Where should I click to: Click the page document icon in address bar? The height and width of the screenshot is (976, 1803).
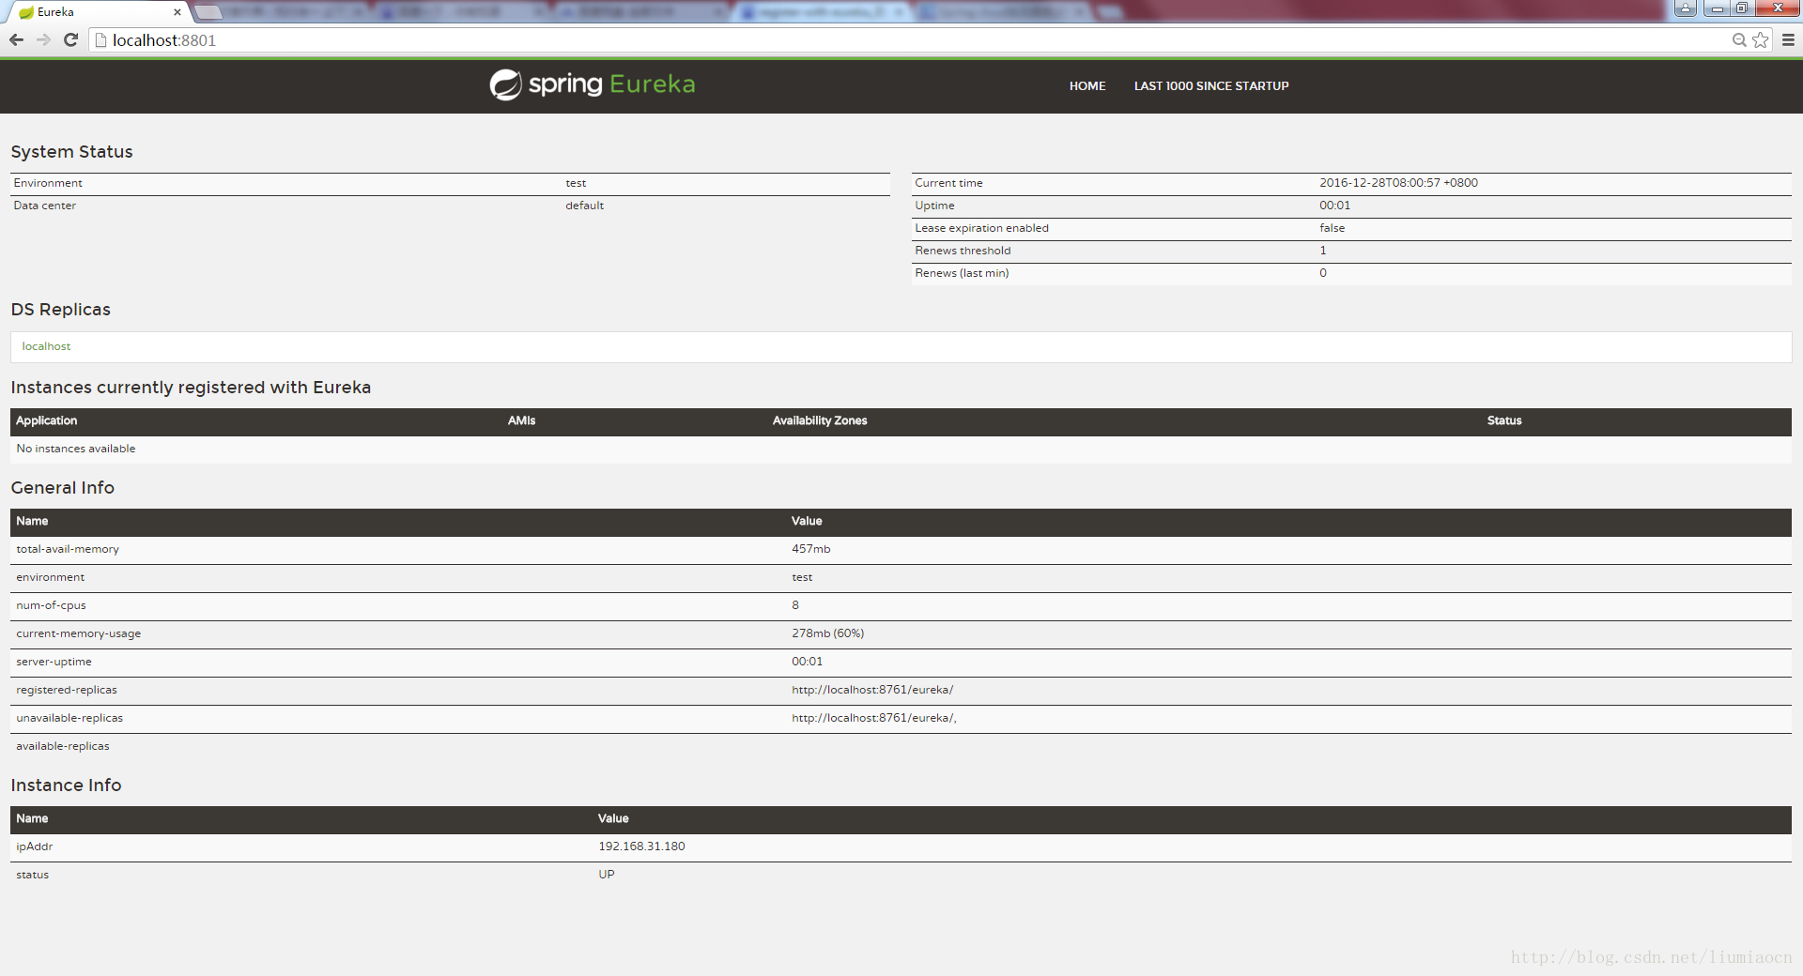(x=101, y=40)
